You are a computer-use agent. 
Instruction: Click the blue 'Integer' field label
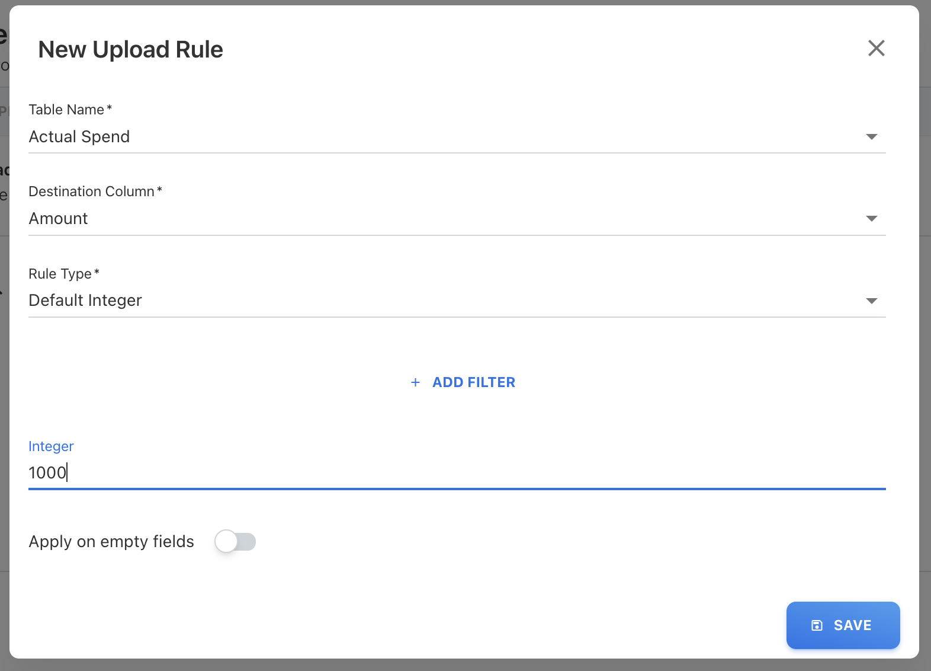pos(51,446)
